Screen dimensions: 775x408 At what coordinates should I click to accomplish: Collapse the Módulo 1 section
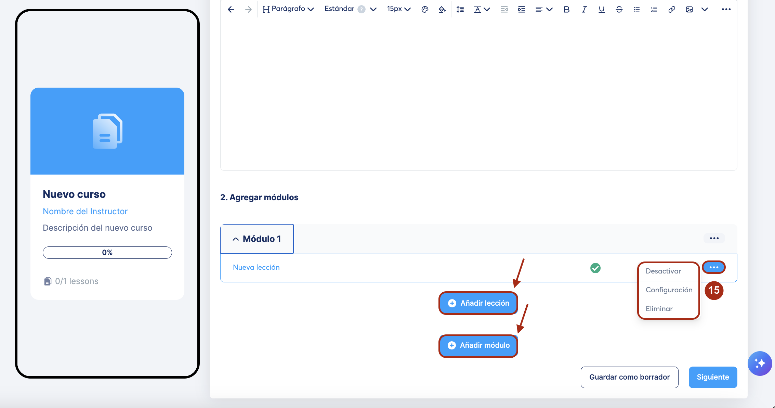click(x=236, y=239)
